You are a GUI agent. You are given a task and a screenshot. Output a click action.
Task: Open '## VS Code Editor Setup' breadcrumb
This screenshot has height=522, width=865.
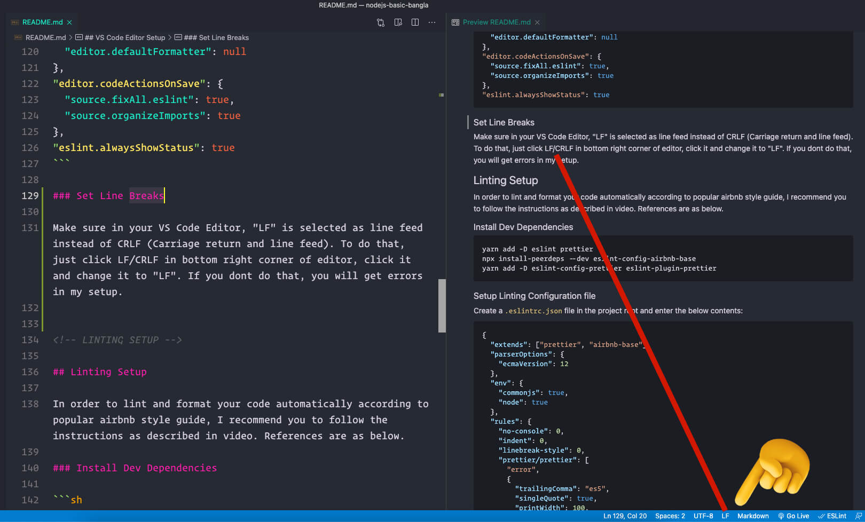click(x=125, y=37)
